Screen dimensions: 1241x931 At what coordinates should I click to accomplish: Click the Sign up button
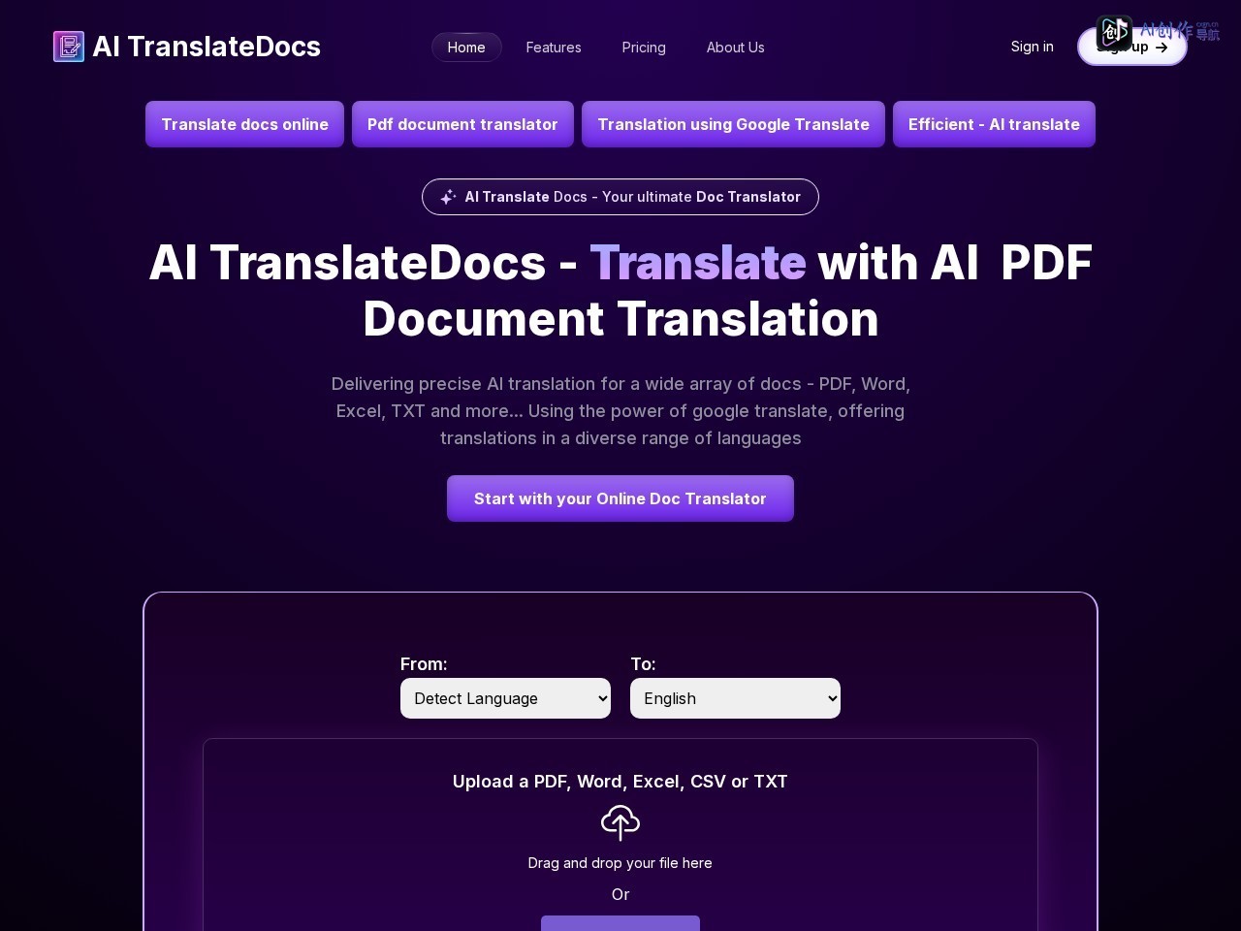(x=1132, y=47)
